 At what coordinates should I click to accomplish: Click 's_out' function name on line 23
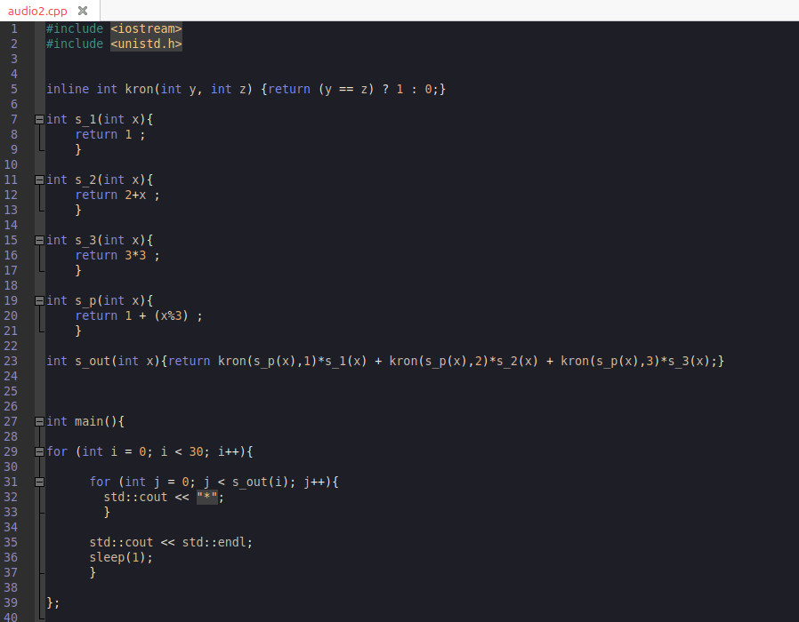click(93, 362)
